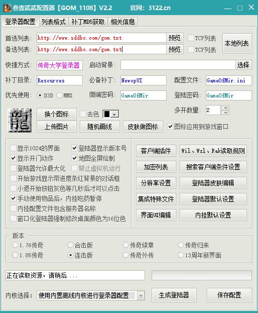Select the 传奇续章 version radio
Image resolution: width=258 pixels, height=313 pixels.
click(125, 245)
